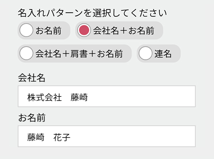Click the 会社名+肩書+お名前 label text
Screen dimensions: 214x159
[x=79, y=54]
